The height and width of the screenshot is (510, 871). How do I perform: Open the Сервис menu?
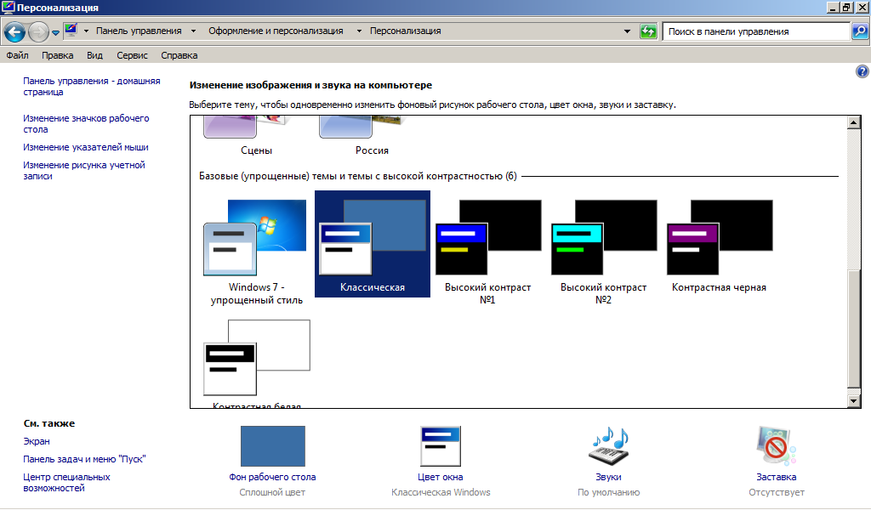pyautogui.click(x=132, y=55)
